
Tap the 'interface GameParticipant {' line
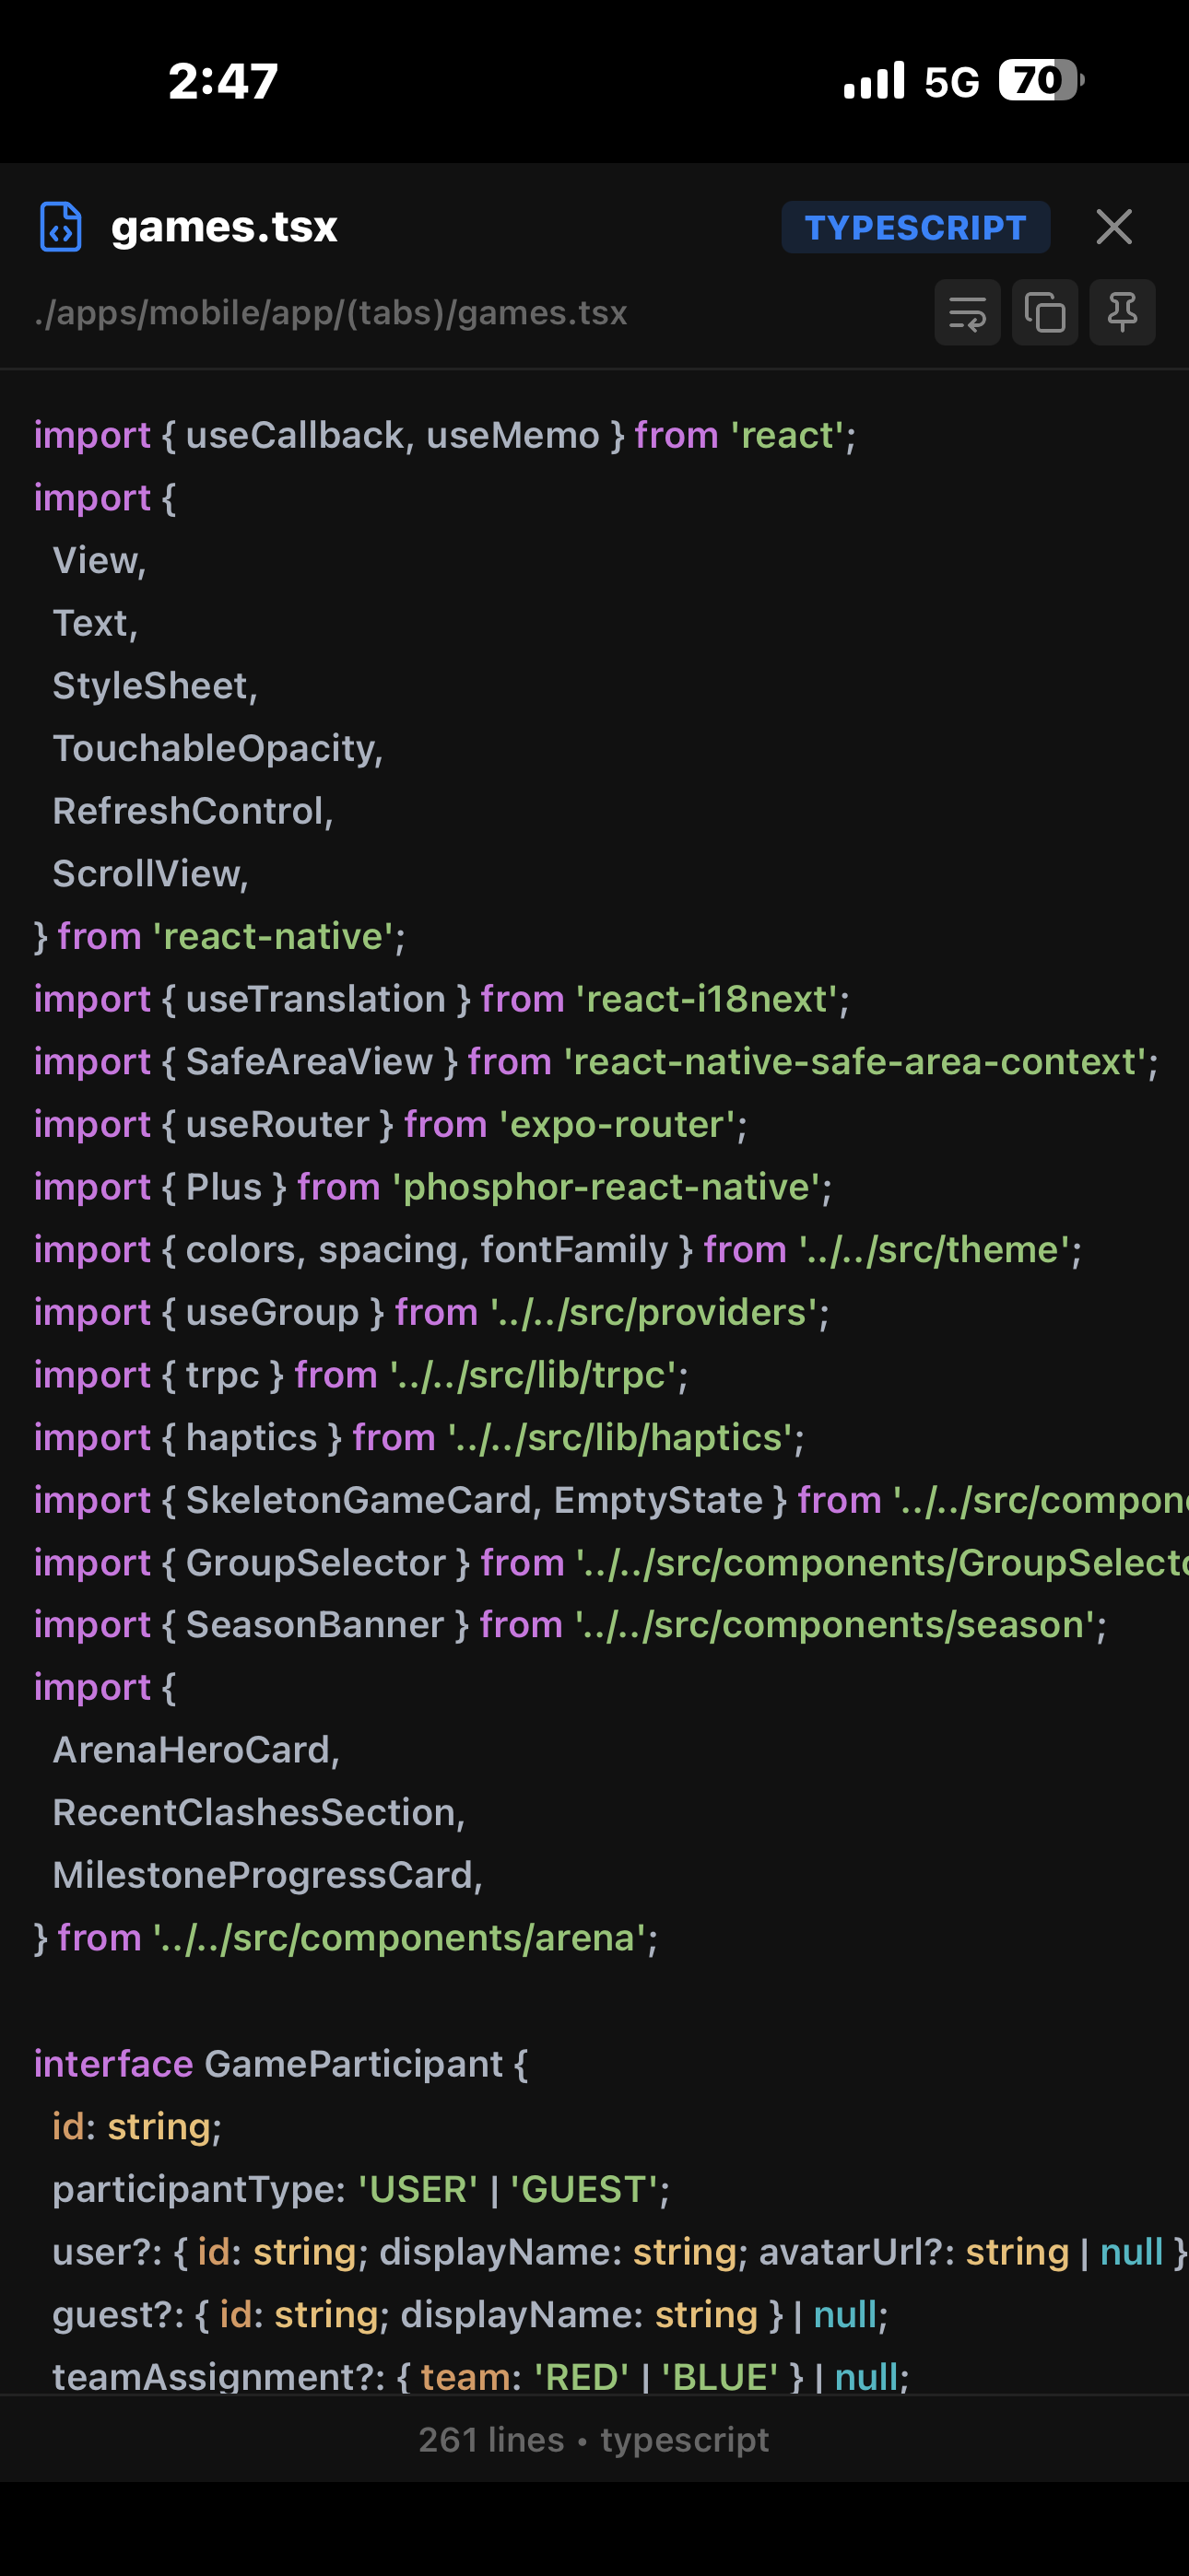click(280, 2064)
